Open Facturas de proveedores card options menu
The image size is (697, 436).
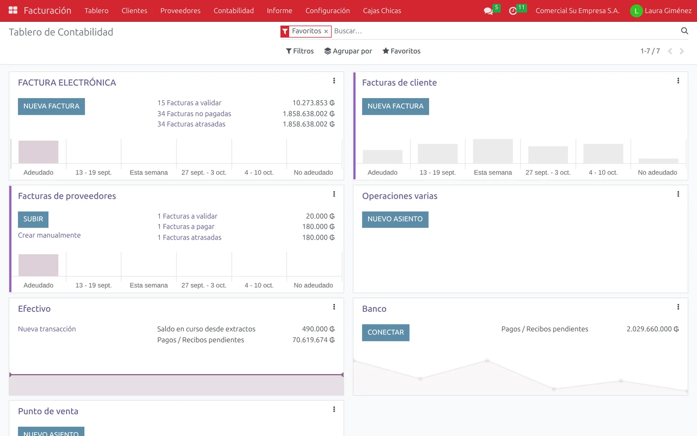point(334,194)
